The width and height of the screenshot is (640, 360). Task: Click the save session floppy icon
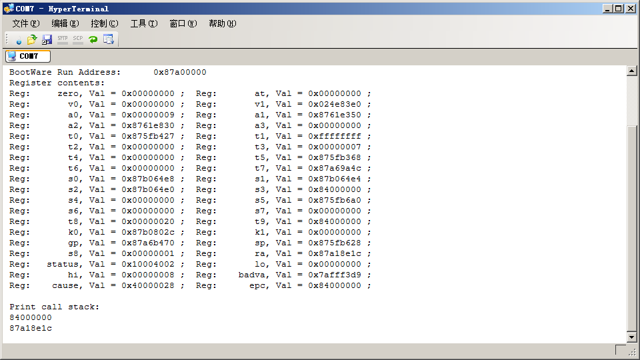point(47,39)
